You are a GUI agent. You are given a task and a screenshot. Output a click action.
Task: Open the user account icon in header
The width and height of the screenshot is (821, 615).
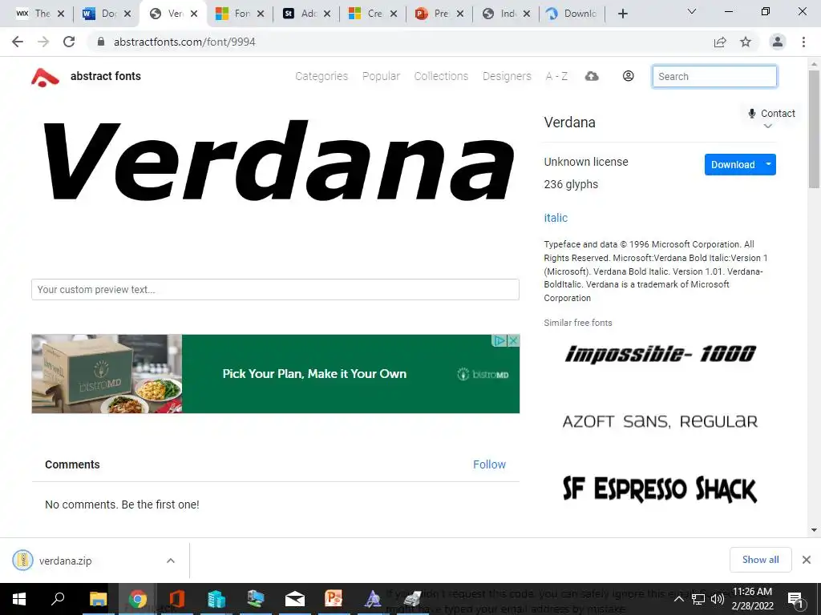pyautogui.click(x=629, y=76)
